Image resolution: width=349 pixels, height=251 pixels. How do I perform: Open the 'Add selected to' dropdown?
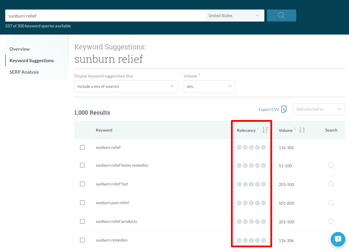319,109
